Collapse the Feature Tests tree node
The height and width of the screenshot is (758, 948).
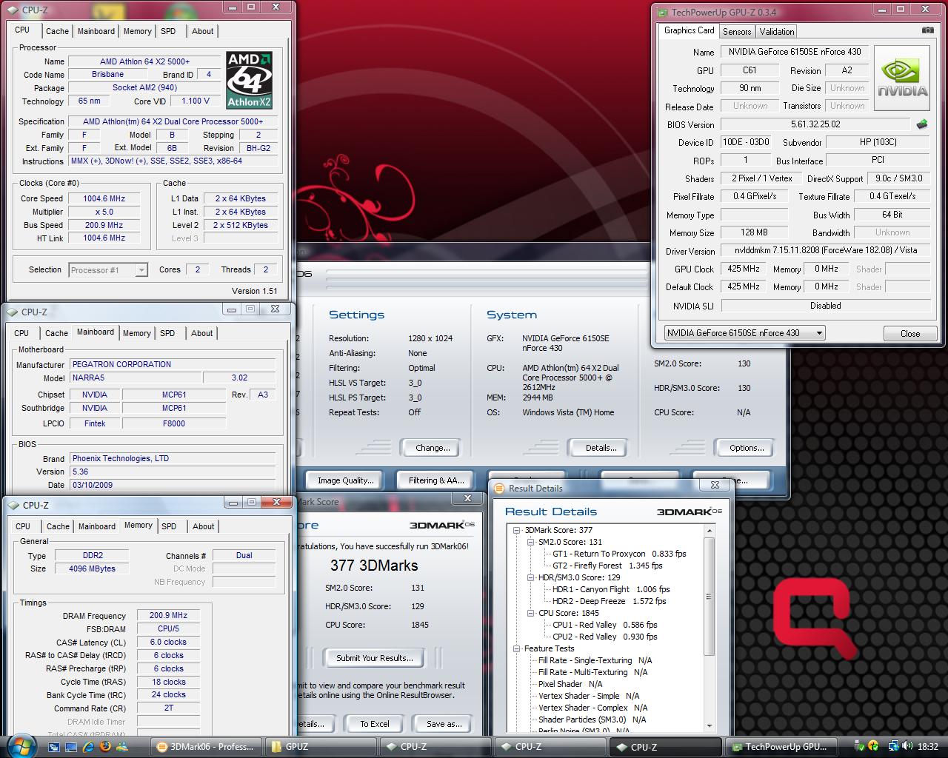click(x=517, y=648)
